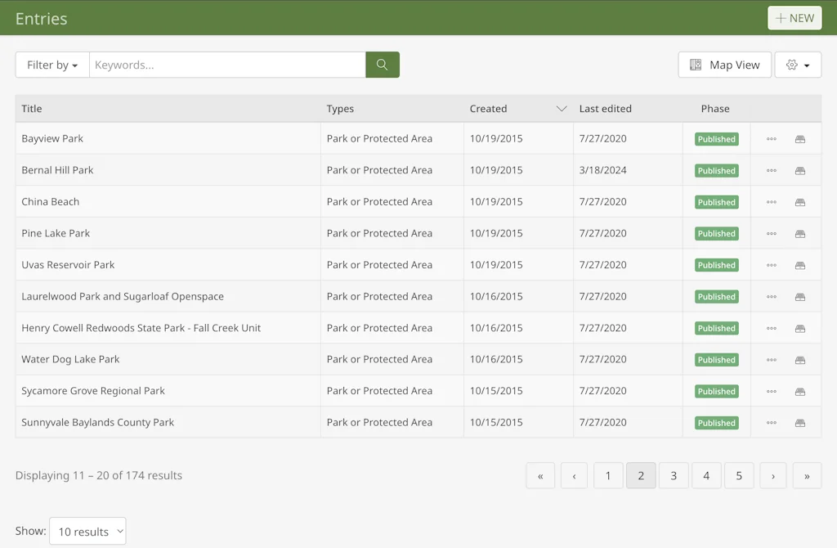Image resolution: width=837 pixels, height=548 pixels.
Task: Open the Filter by dropdown
Action: [51, 64]
